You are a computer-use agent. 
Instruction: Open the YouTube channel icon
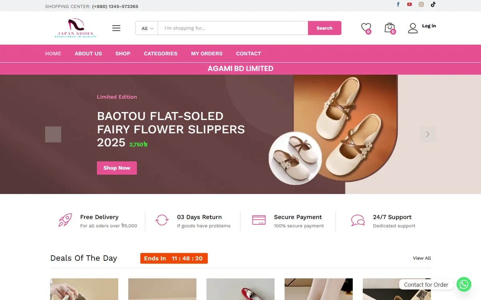pos(409,4)
